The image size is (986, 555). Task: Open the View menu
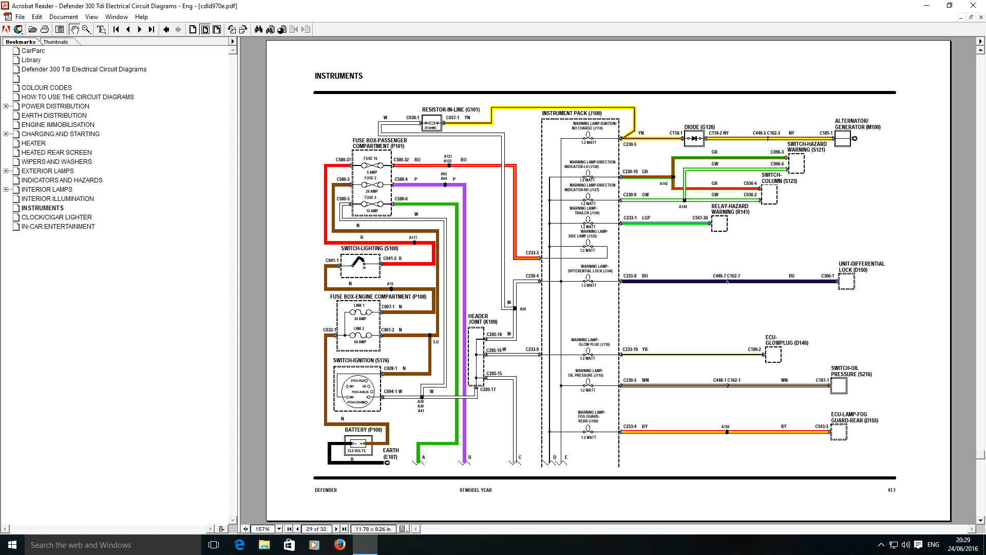click(x=91, y=17)
